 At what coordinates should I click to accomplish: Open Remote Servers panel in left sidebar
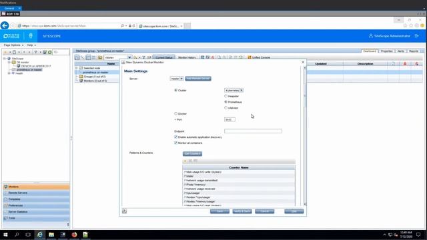tap(36, 193)
